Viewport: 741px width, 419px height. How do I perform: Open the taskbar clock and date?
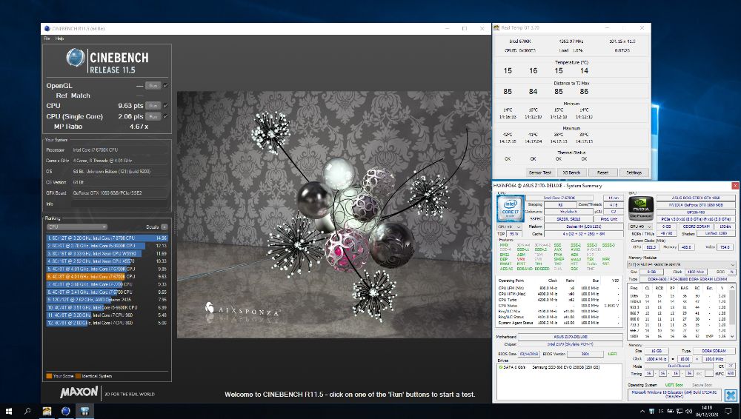(x=706, y=411)
